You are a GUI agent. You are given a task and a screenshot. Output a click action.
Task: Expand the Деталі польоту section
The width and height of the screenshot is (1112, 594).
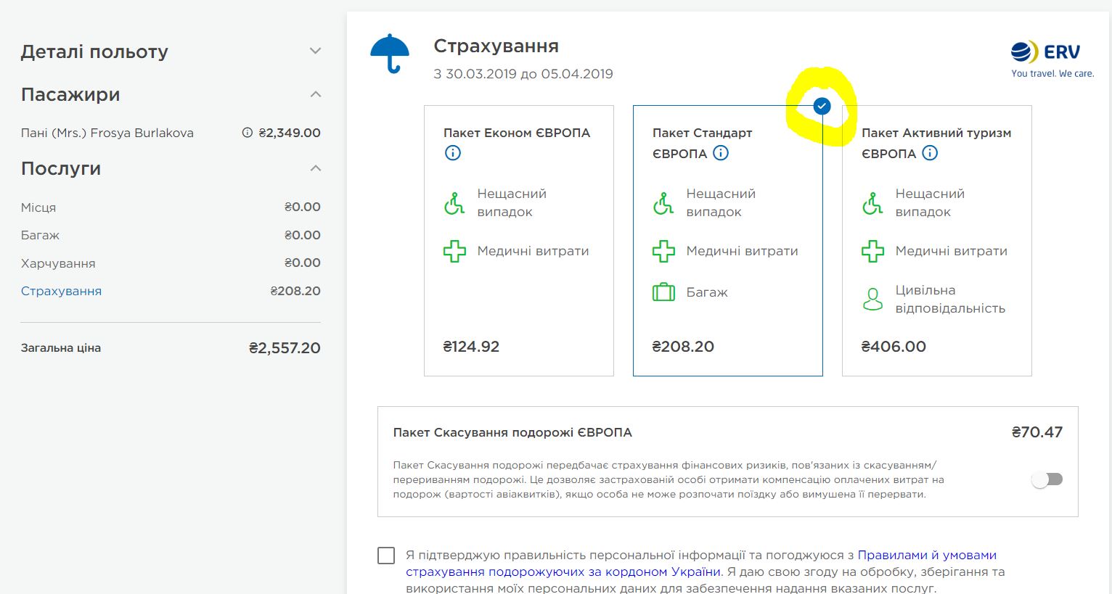(315, 51)
